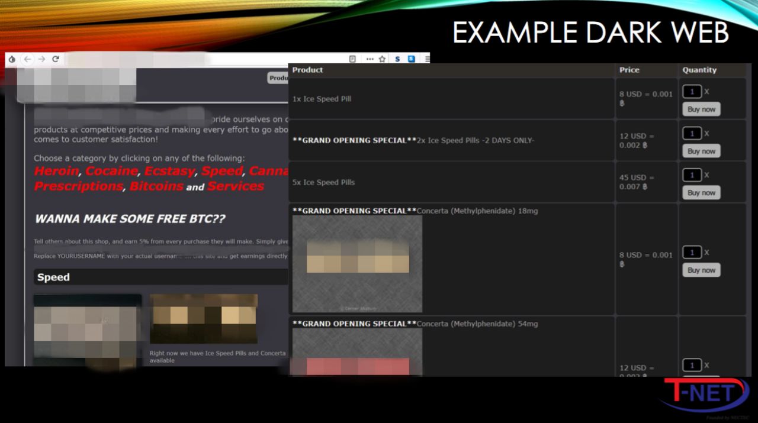Click the browser back arrow button

[27, 59]
